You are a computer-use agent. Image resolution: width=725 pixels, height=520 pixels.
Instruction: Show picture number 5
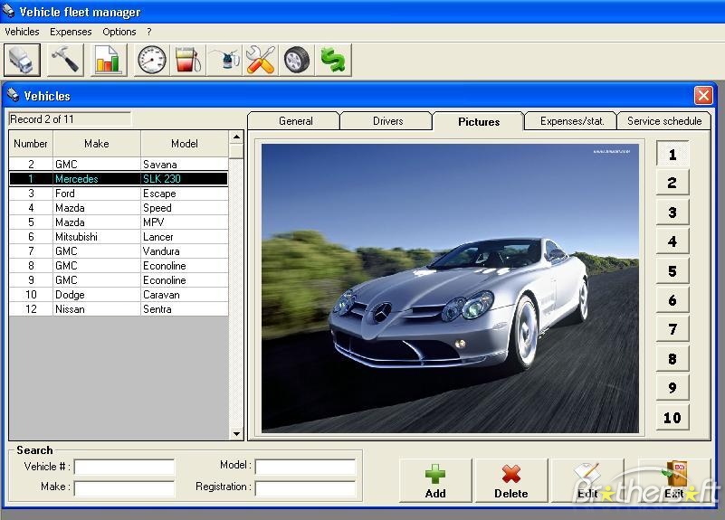673,271
